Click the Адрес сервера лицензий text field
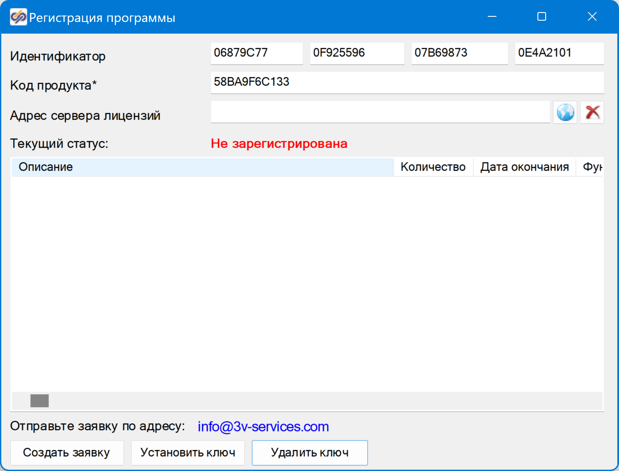 pos(380,112)
